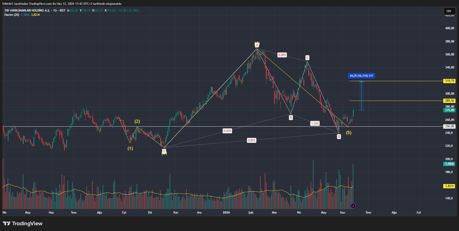This screenshot has height=231, width=459.
Task: Click the A point marker of XABCD pattern
Action: click(257, 45)
